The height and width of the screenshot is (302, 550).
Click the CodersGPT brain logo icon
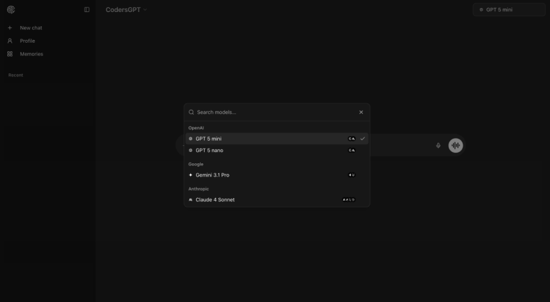pos(11,9)
